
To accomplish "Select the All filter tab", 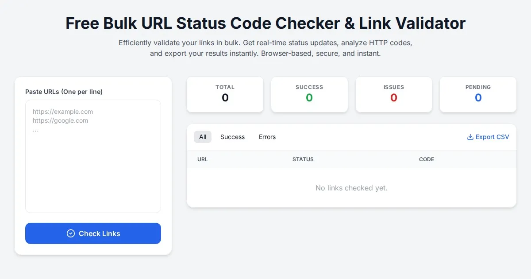I will (x=203, y=137).
